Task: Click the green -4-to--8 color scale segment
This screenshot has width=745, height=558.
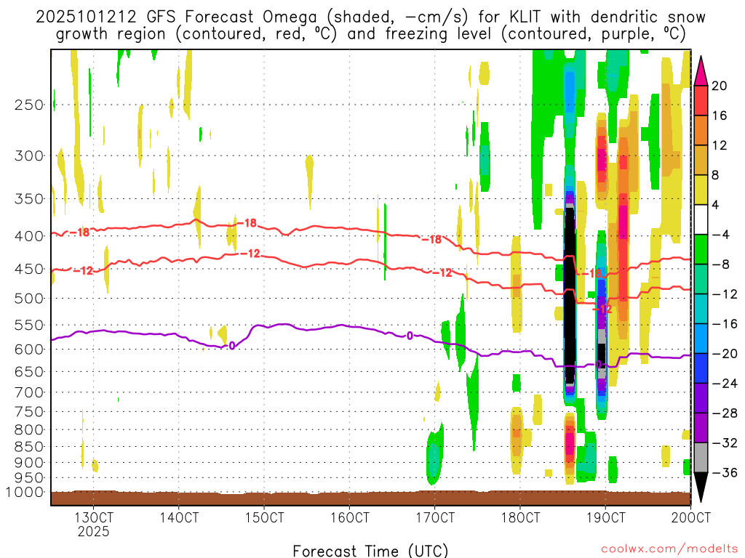Action: click(701, 249)
